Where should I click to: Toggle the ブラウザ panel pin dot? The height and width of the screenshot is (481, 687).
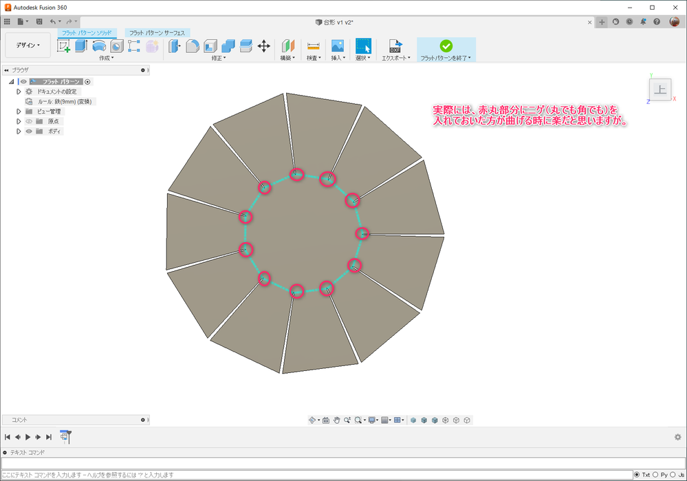143,70
